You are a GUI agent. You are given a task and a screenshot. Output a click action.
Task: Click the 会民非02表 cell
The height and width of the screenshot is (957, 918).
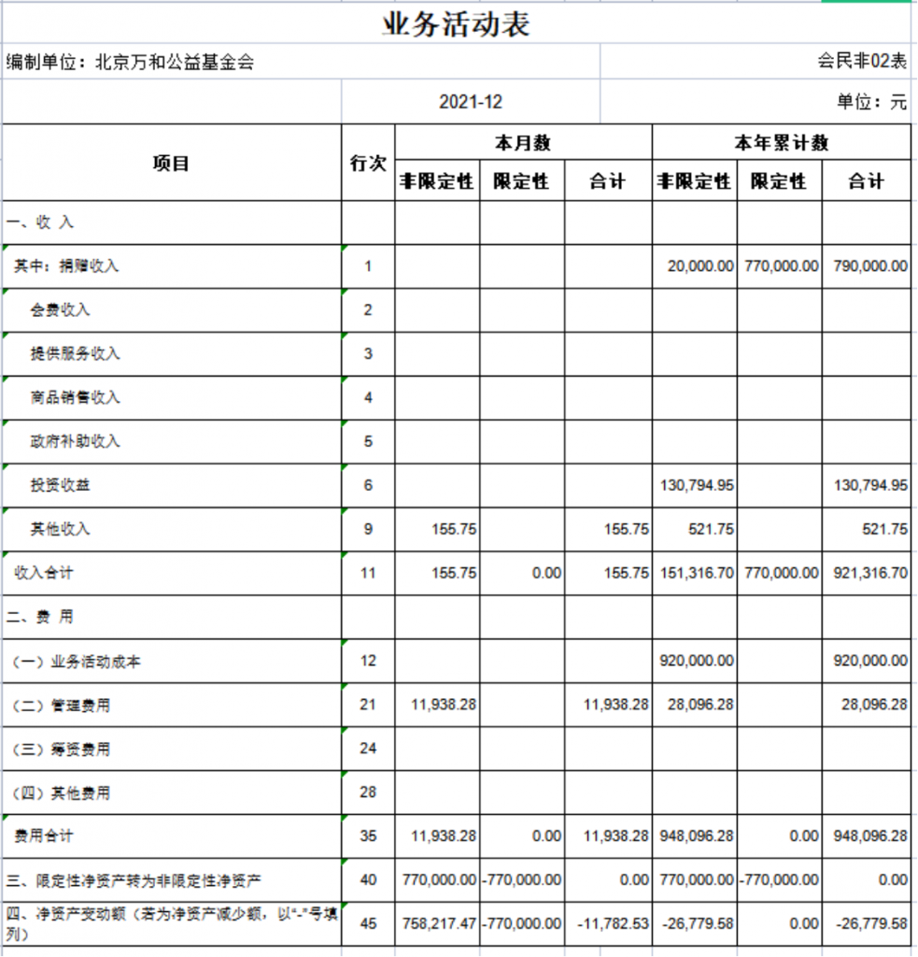tap(861, 63)
